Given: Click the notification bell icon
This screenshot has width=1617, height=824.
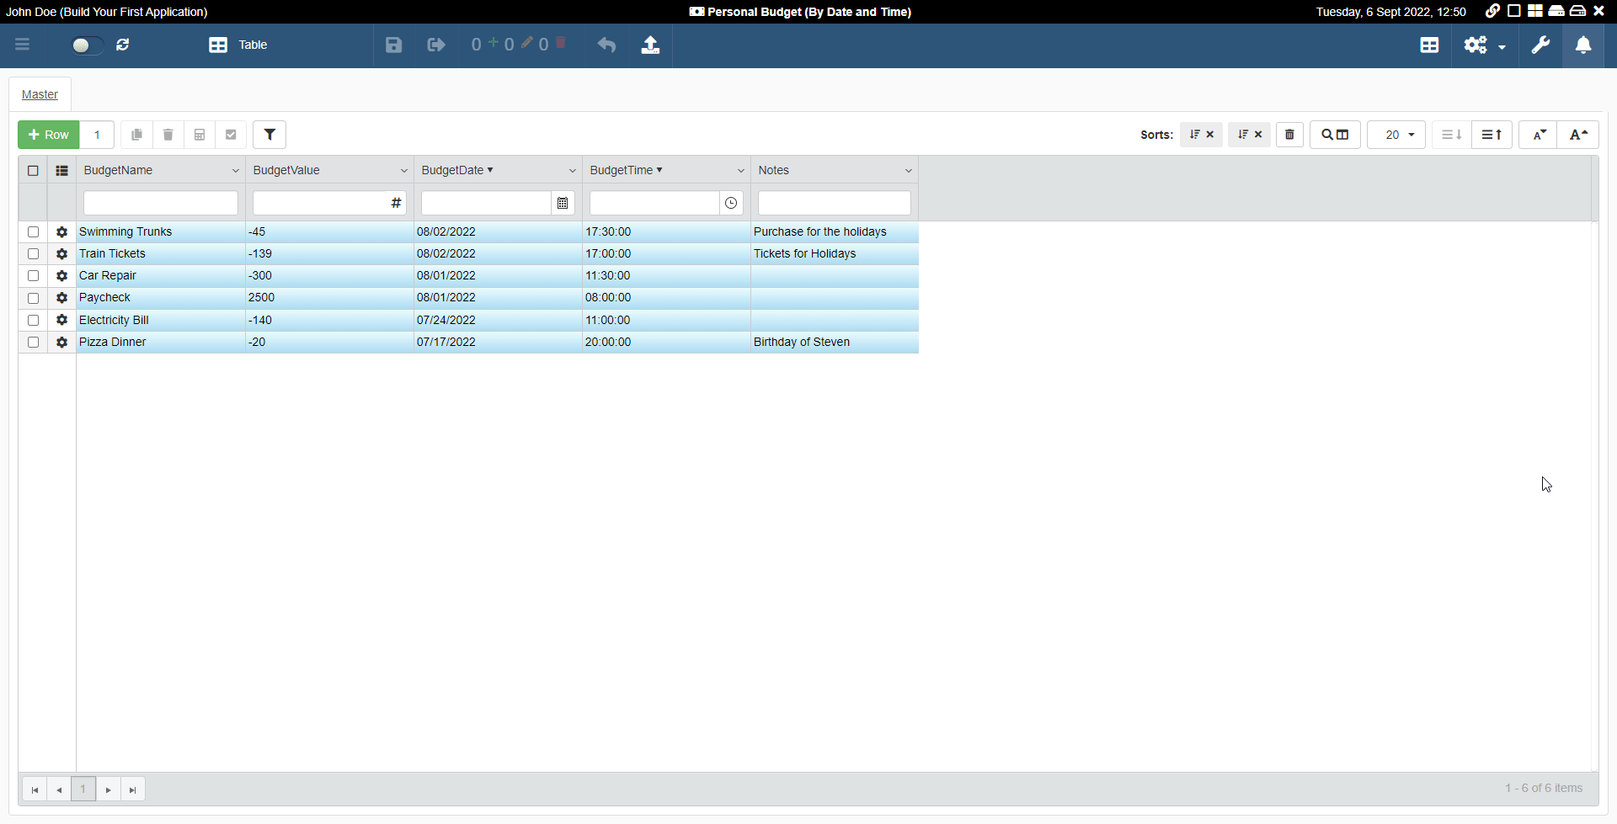Looking at the screenshot, I should [x=1583, y=45].
